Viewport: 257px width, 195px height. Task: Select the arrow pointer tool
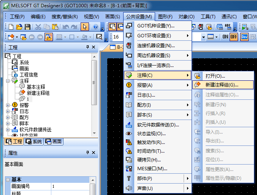coord(85,27)
